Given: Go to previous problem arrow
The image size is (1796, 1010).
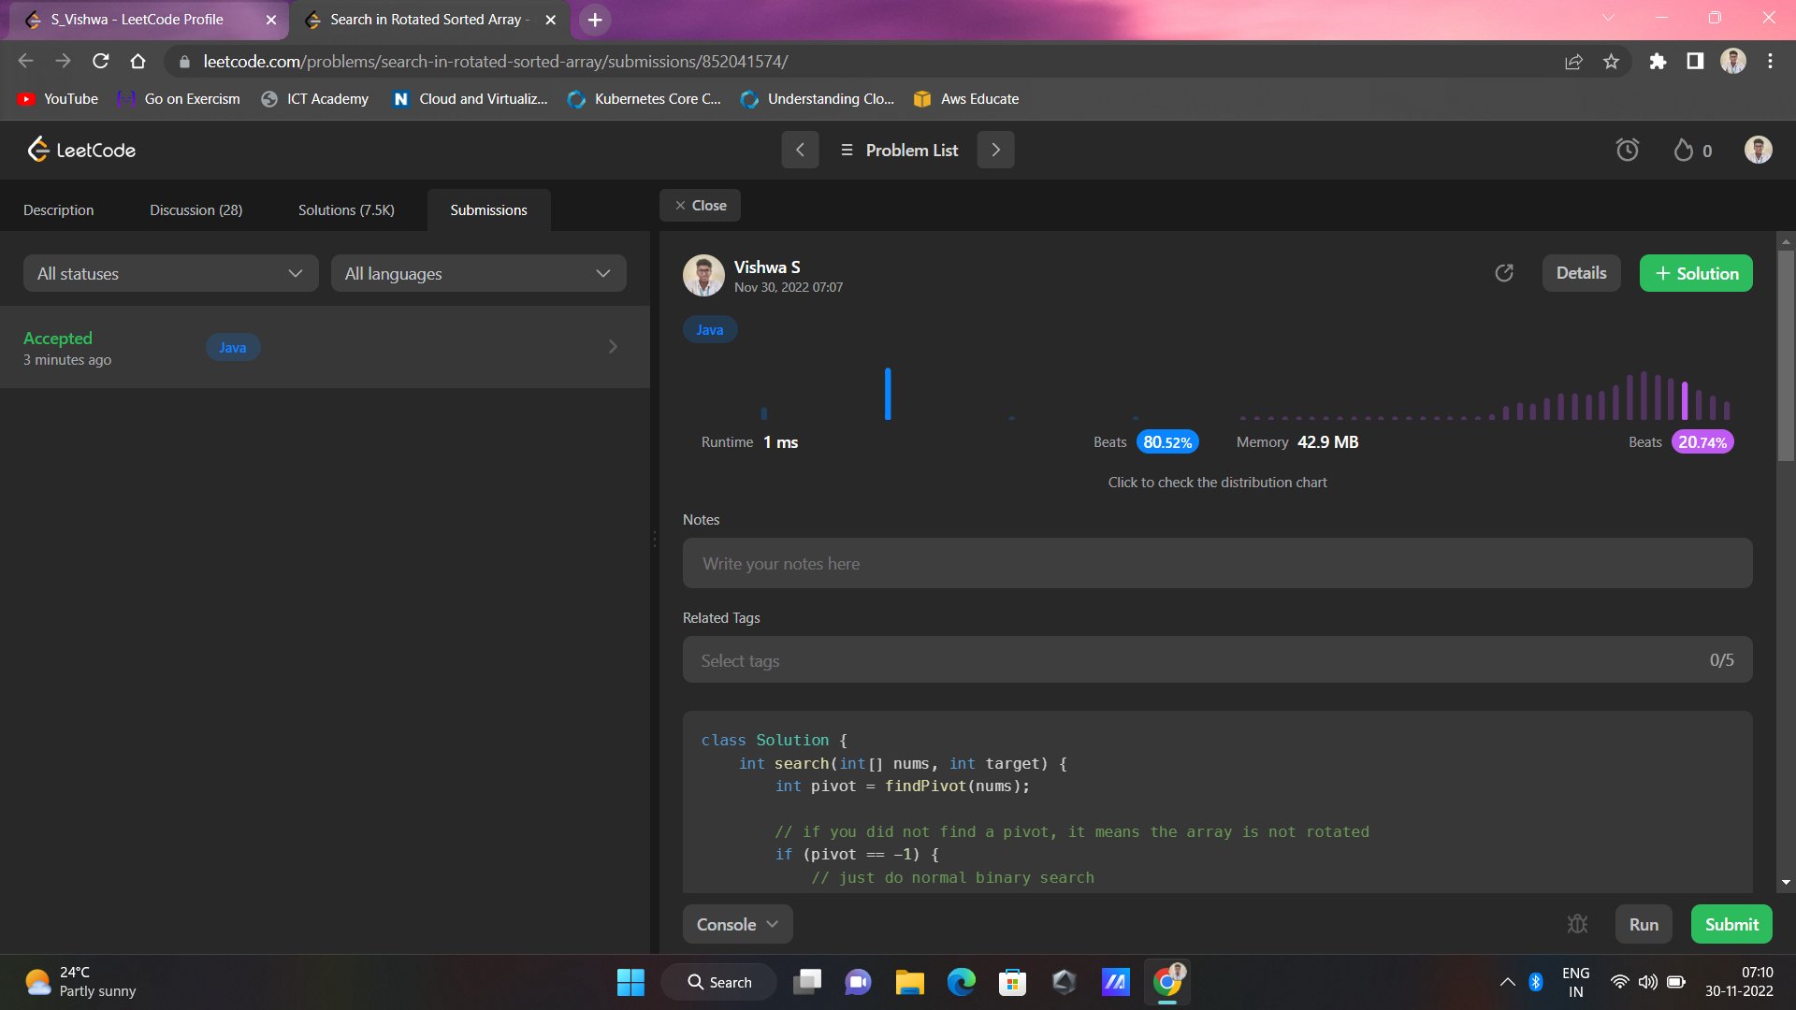Looking at the screenshot, I should (800, 150).
